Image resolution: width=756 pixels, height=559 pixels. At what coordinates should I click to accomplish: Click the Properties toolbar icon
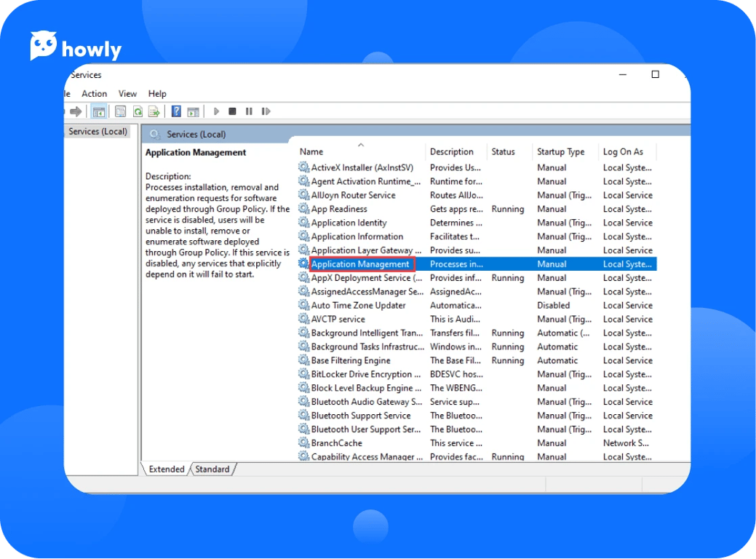pyautogui.click(x=120, y=111)
